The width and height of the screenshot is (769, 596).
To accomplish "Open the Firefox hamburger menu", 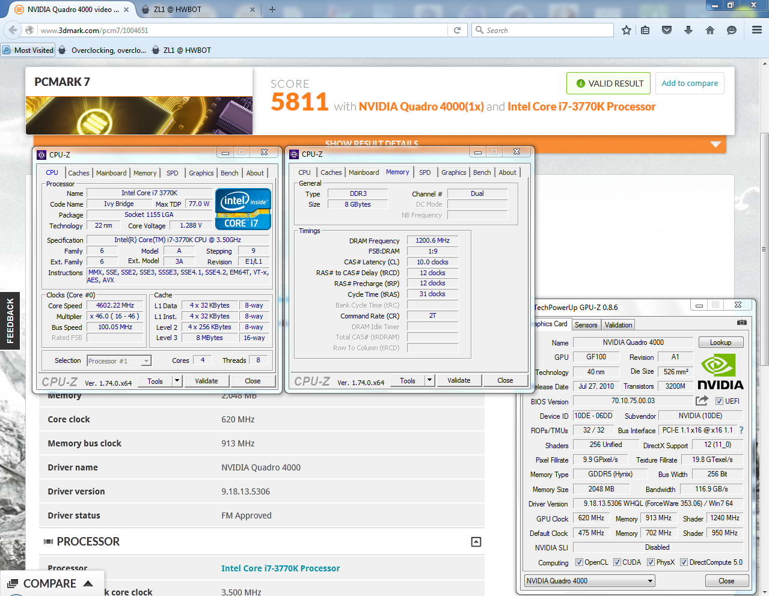I will pos(757,30).
